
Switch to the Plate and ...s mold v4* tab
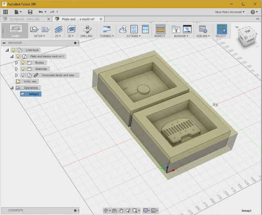pos(78,19)
